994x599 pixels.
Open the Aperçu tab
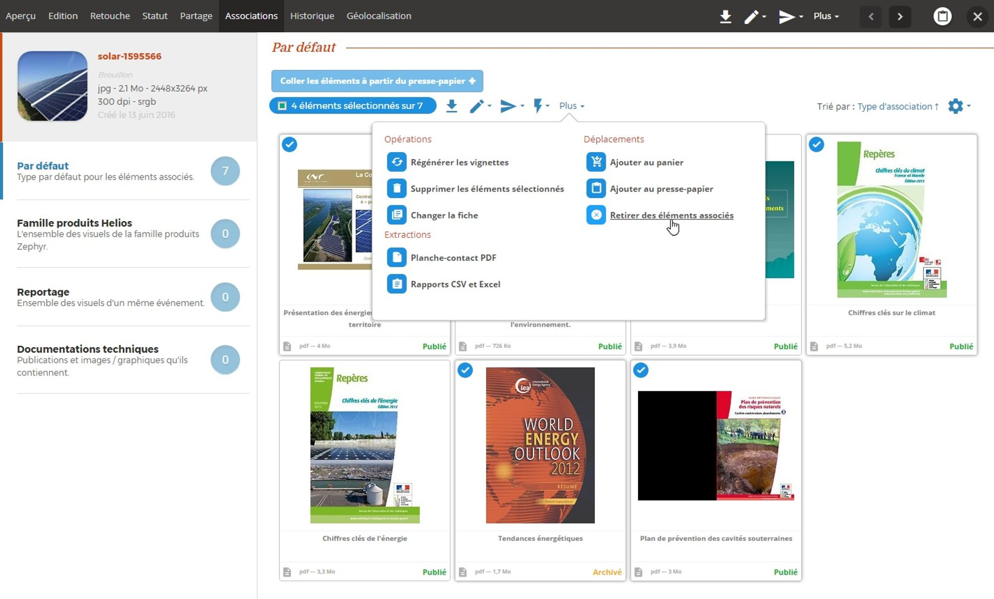point(20,16)
